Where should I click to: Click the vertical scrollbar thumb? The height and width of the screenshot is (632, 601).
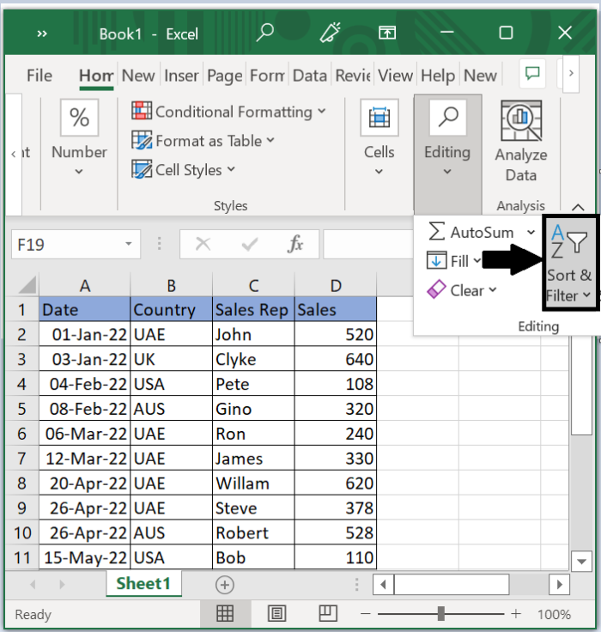(581, 385)
